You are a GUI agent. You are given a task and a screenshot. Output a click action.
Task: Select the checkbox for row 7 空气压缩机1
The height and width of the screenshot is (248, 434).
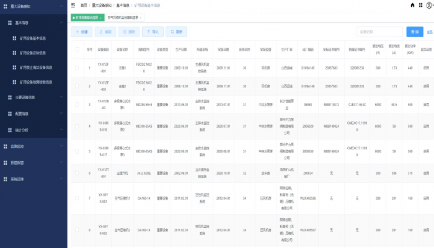pos(77,198)
